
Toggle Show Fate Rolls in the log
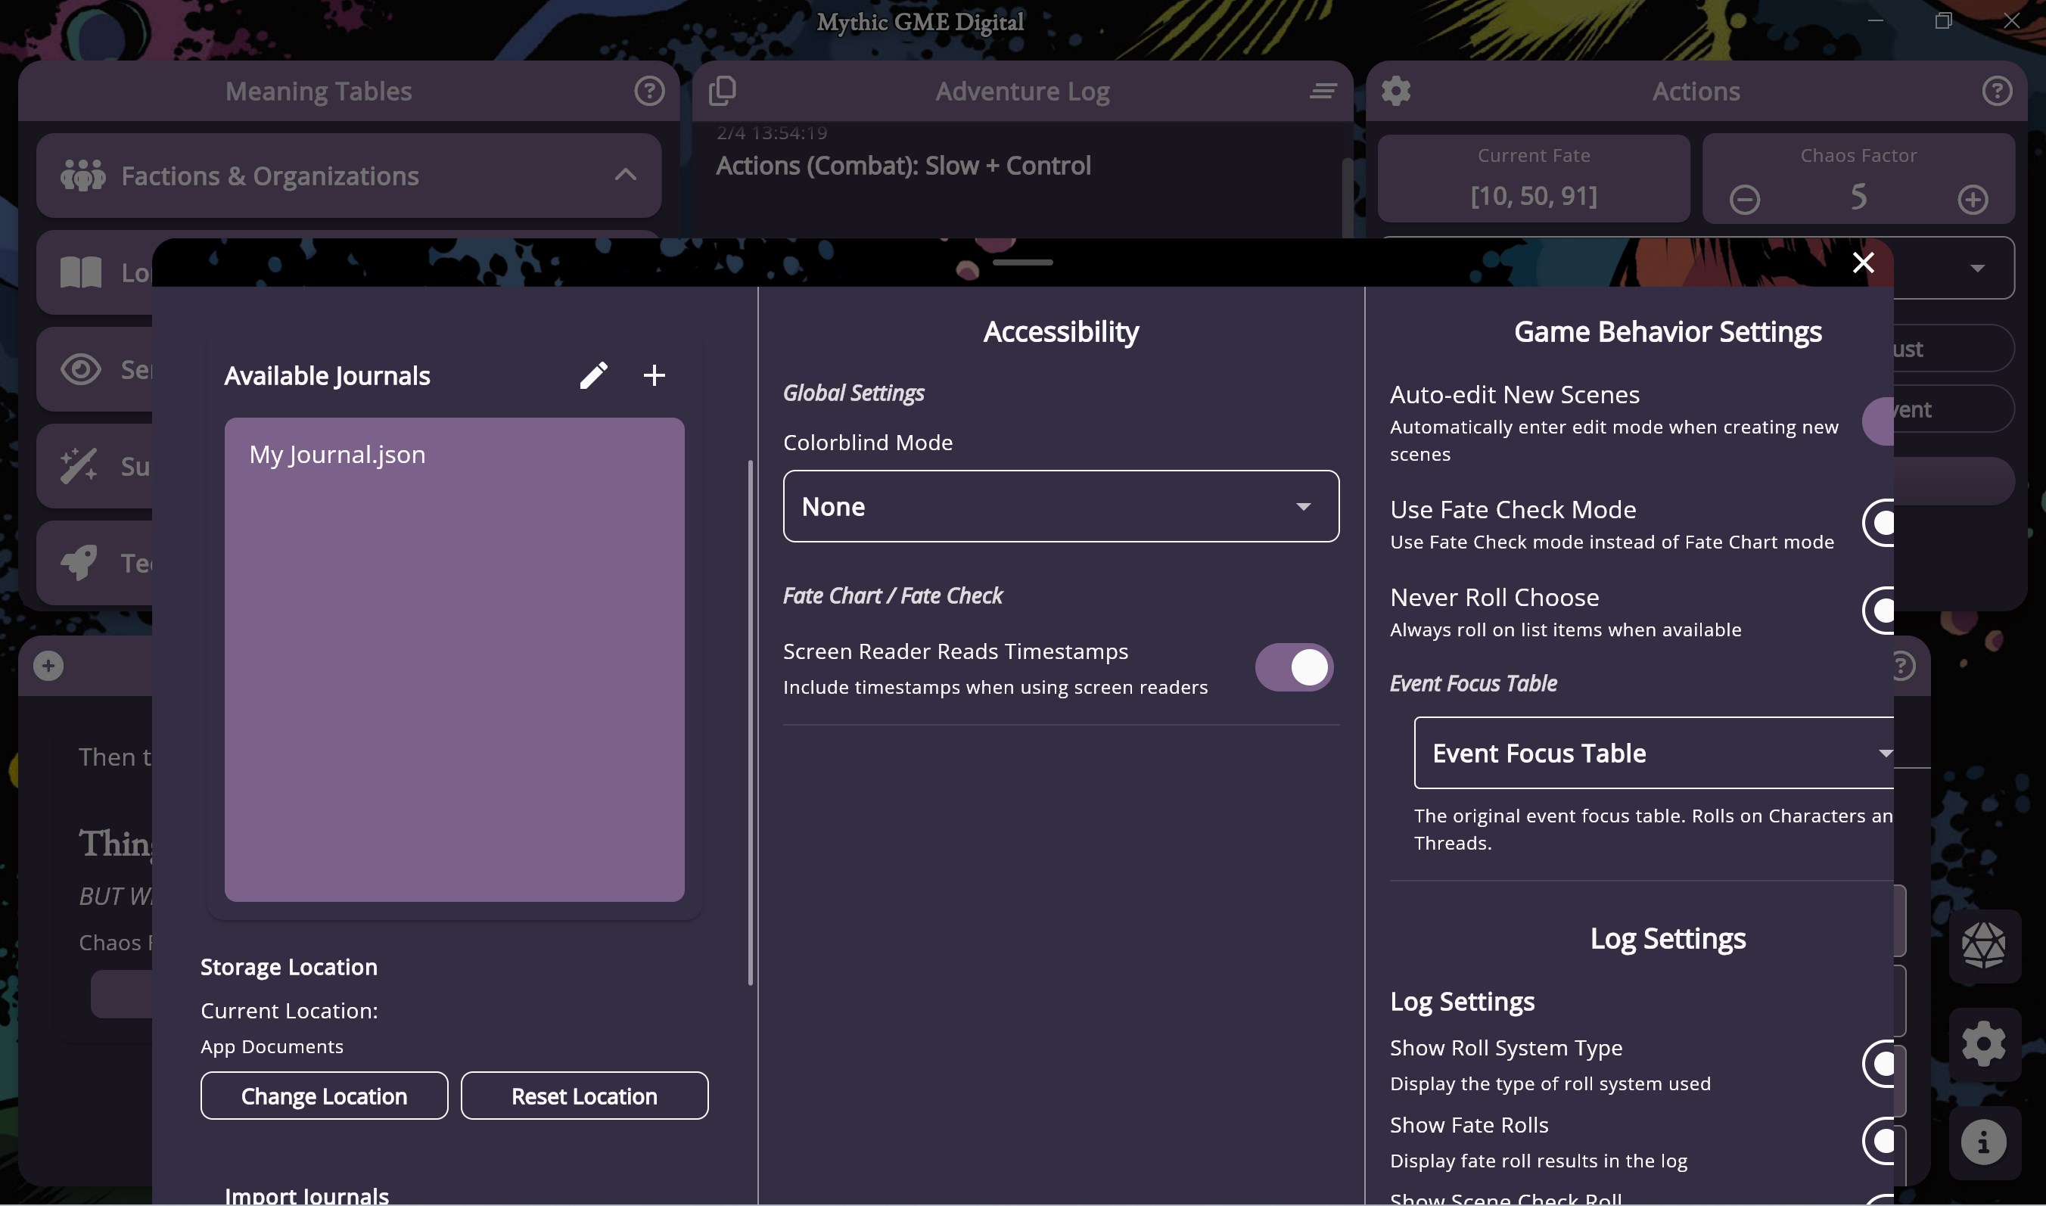[1883, 1141]
